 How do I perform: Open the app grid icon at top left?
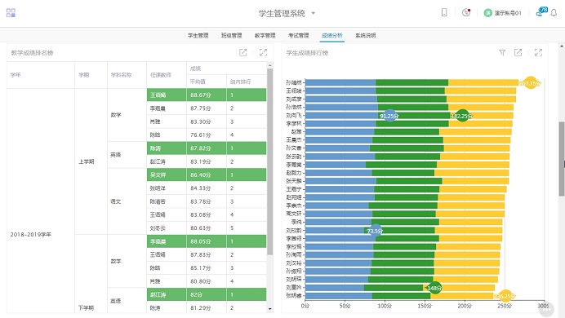(x=11, y=13)
